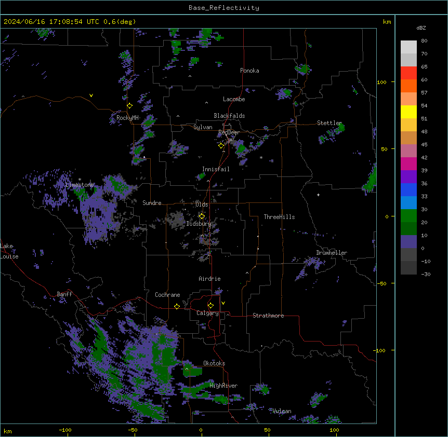Select the Sundre label
Viewport: 448px width, 437px height.
152,203
